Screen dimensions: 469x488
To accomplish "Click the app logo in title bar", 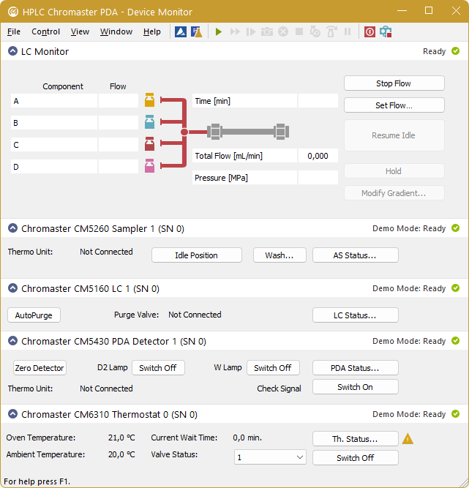I will pyautogui.click(x=13, y=12).
